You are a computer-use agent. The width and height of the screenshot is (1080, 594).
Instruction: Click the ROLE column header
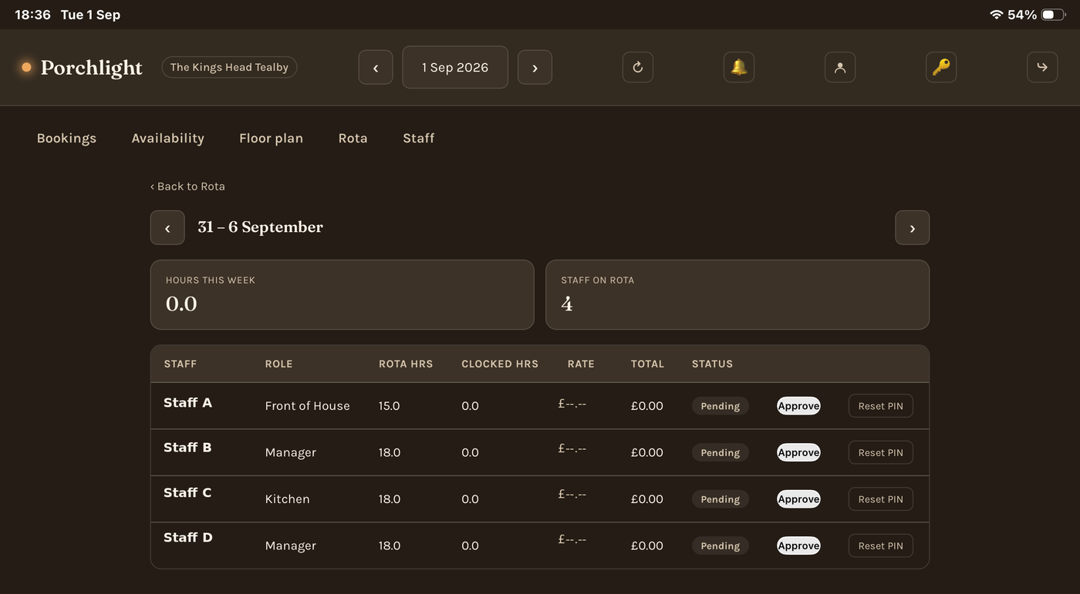tap(278, 364)
